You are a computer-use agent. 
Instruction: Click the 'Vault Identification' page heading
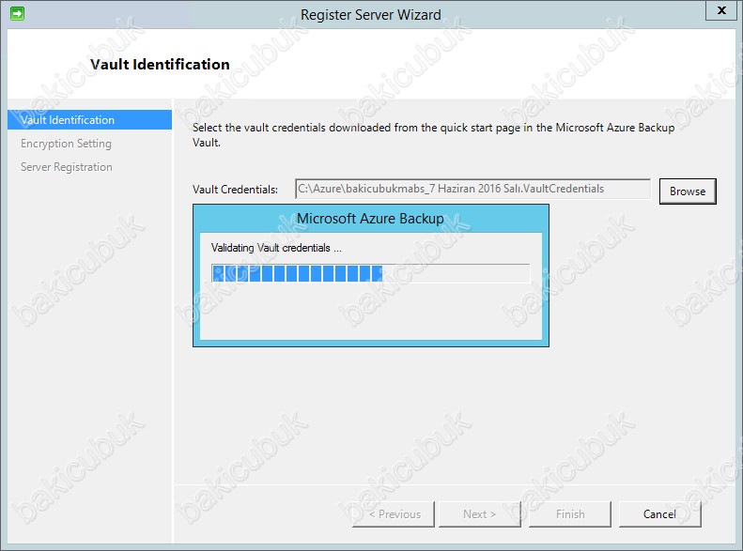click(160, 65)
